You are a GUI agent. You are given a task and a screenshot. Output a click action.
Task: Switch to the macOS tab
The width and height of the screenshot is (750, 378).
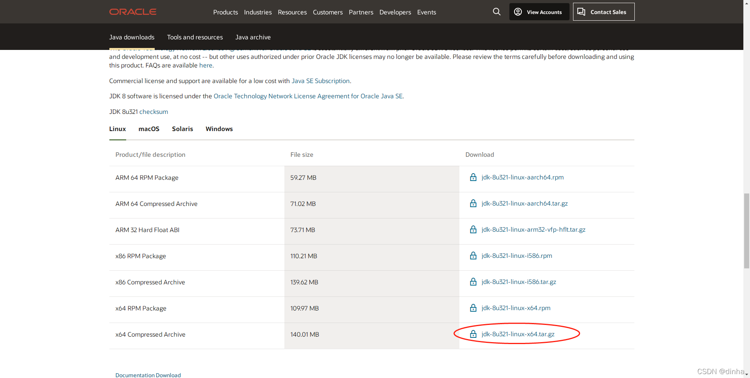(x=149, y=129)
